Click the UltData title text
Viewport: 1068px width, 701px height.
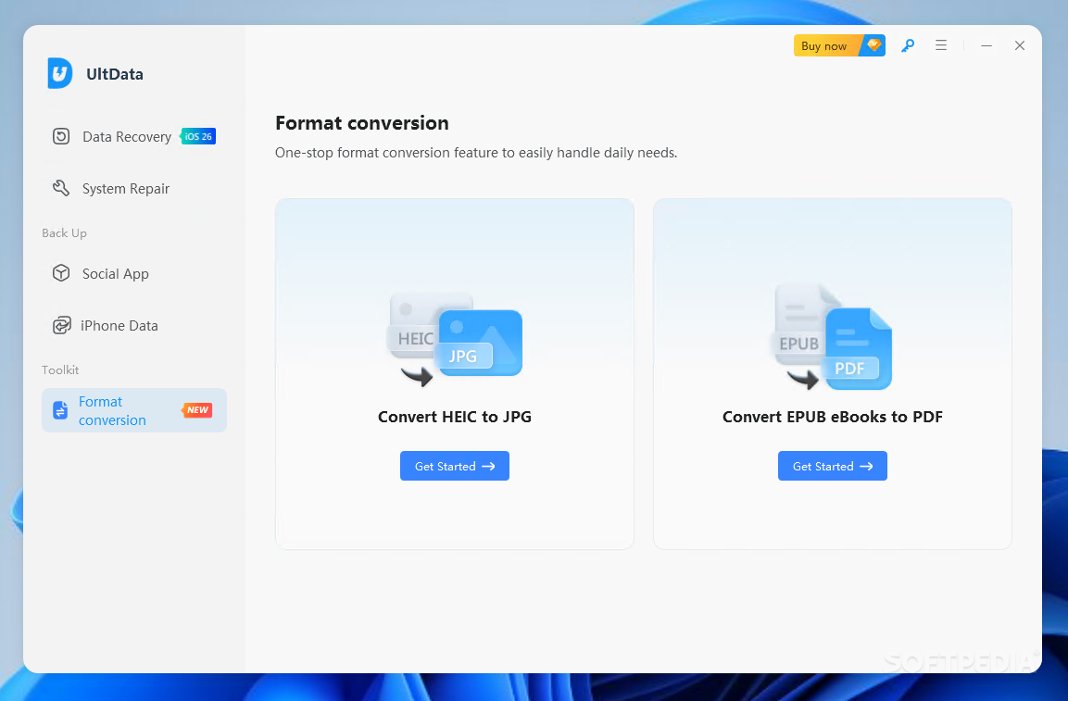115,74
